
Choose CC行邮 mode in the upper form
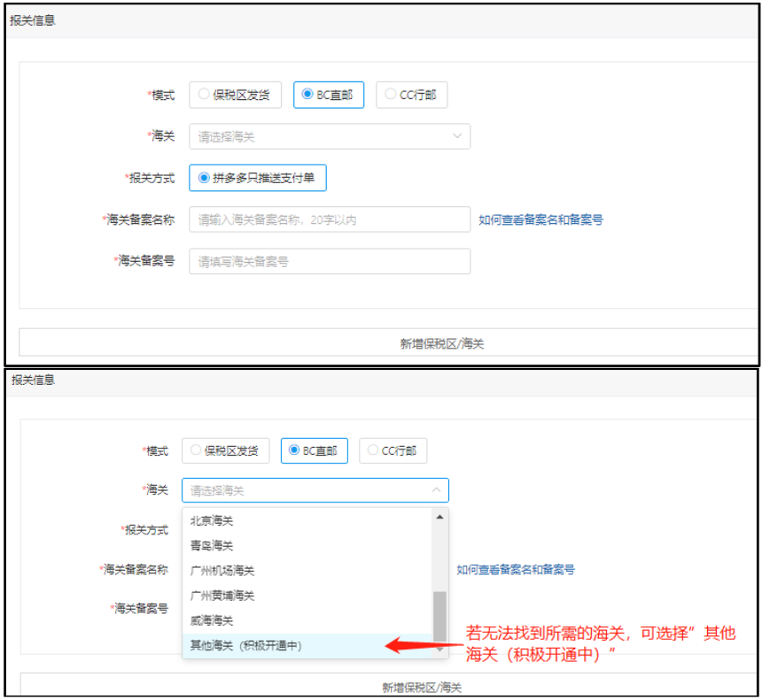[x=411, y=95]
